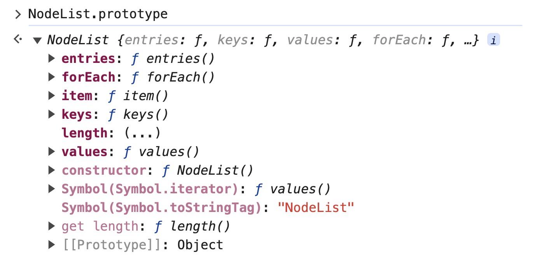Expand the get length accessor
The width and height of the screenshot is (546, 257).
coord(52,226)
